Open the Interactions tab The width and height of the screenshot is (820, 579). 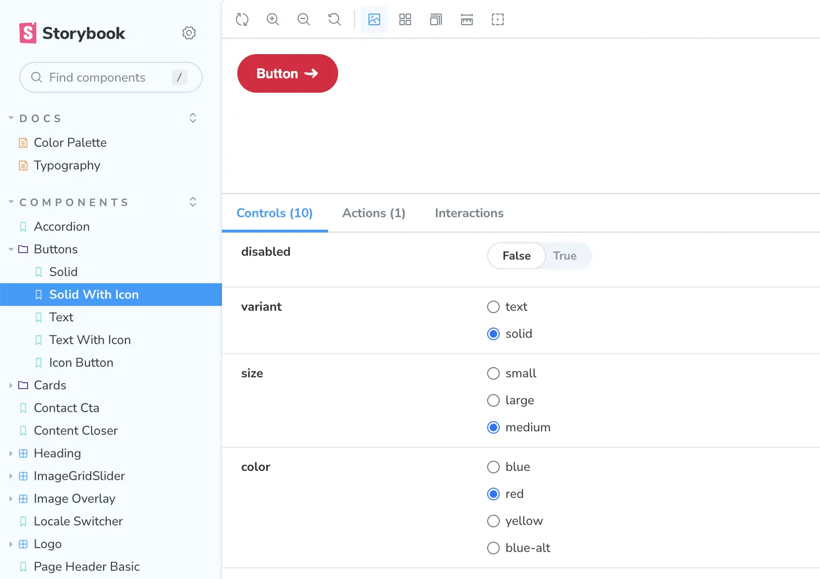[469, 213]
